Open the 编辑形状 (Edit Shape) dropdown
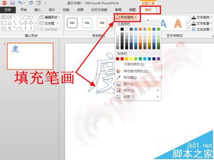The image size is (214, 160). (x=50, y=17)
